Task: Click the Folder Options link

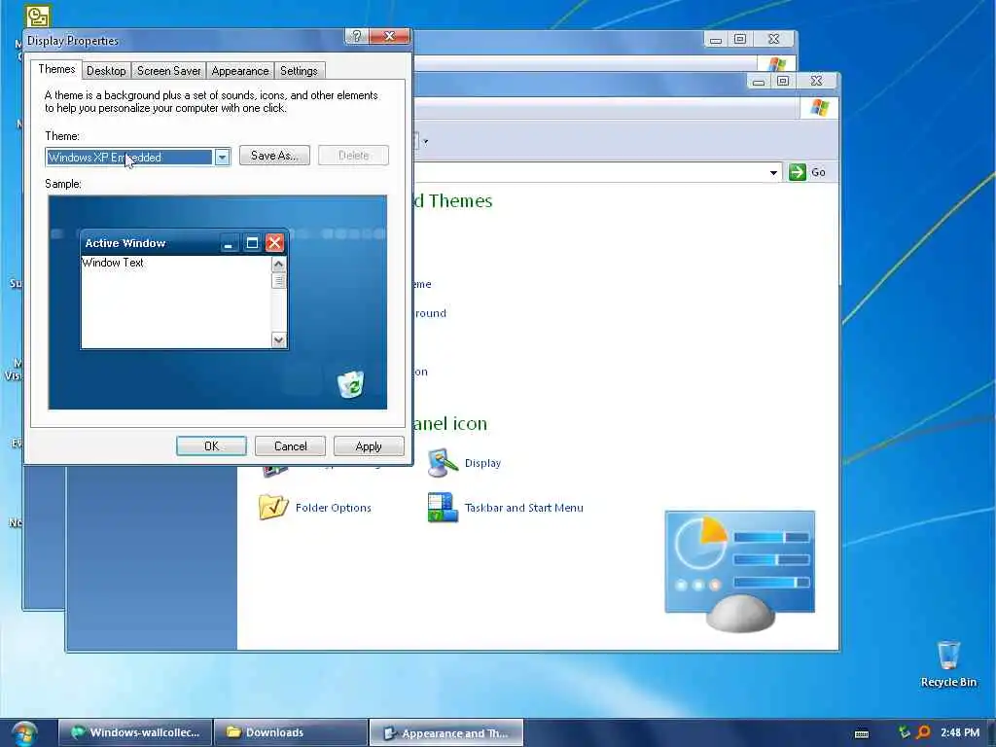Action: pos(333,508)
